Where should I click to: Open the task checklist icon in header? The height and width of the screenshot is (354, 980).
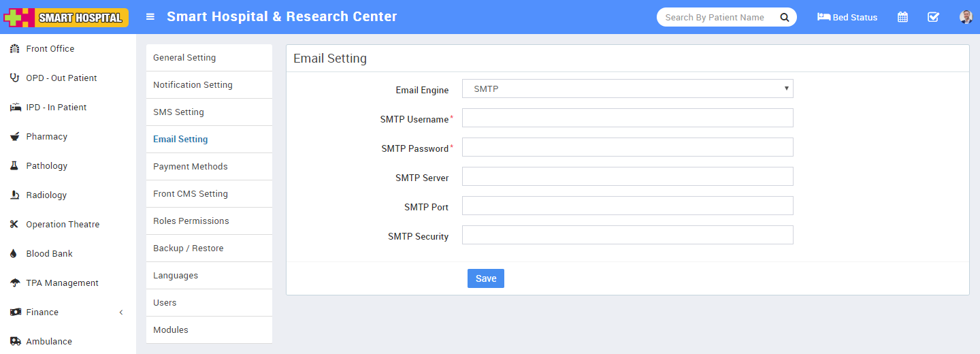(933, 17)
